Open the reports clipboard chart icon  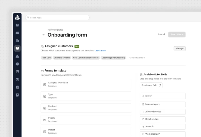click(17, 87)
